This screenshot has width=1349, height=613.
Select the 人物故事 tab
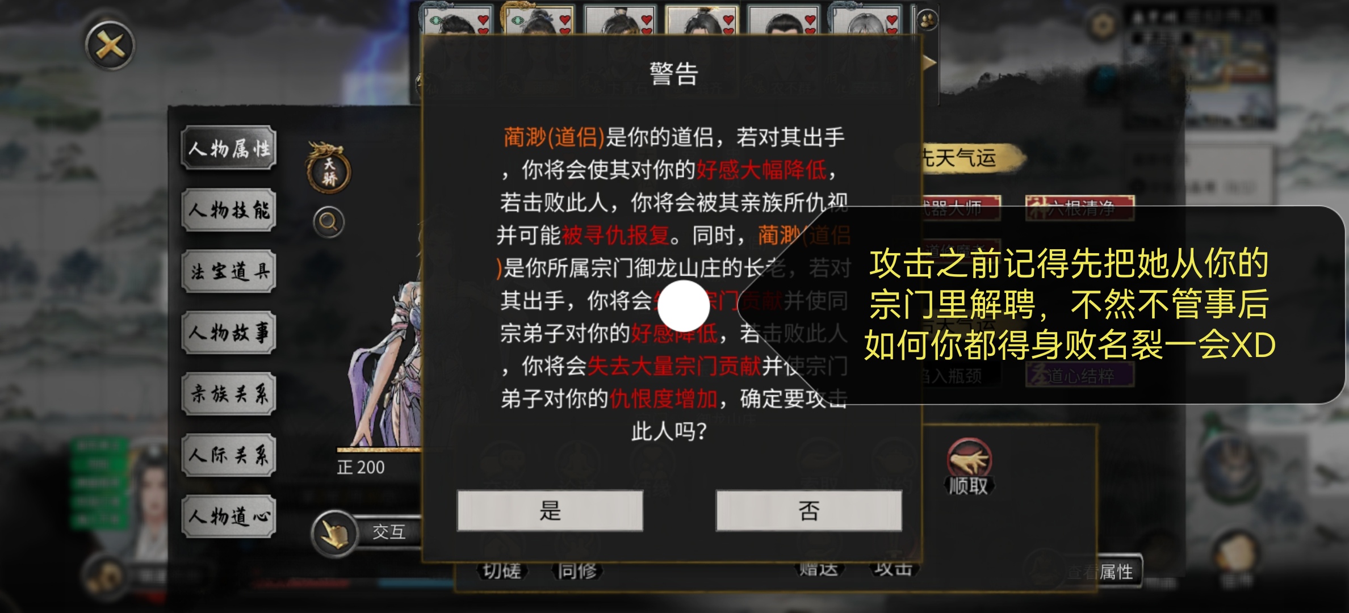(229, 333)
